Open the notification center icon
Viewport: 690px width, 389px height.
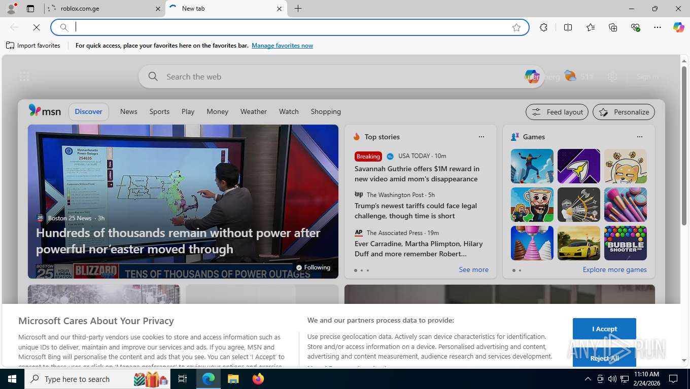pyautogui.click(x=674, y=379)
